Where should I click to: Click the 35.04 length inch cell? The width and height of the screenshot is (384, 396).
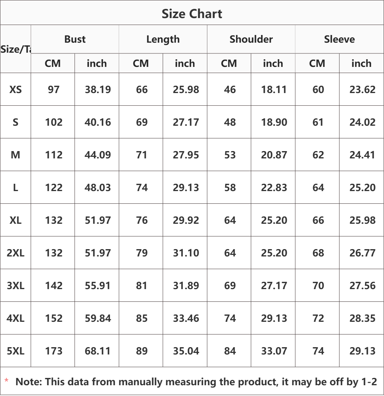[186, 351]
